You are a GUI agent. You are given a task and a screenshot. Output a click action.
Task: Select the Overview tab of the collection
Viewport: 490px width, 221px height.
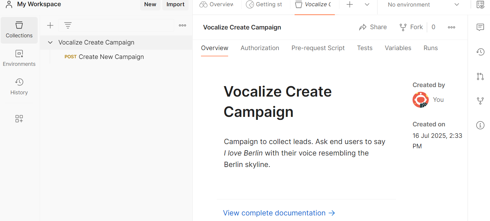pos(215,48)
